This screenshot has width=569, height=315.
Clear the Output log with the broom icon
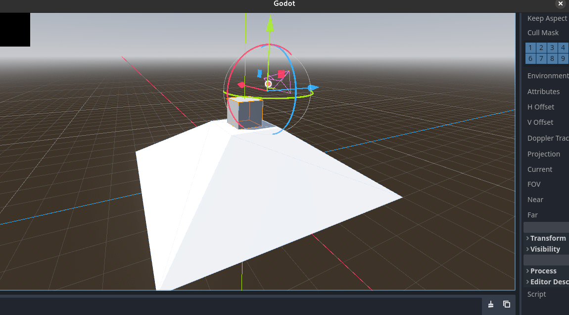[x=490, y=305]
